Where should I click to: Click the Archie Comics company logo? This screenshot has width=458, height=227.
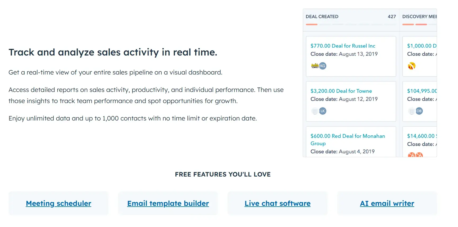coord(315,66)
